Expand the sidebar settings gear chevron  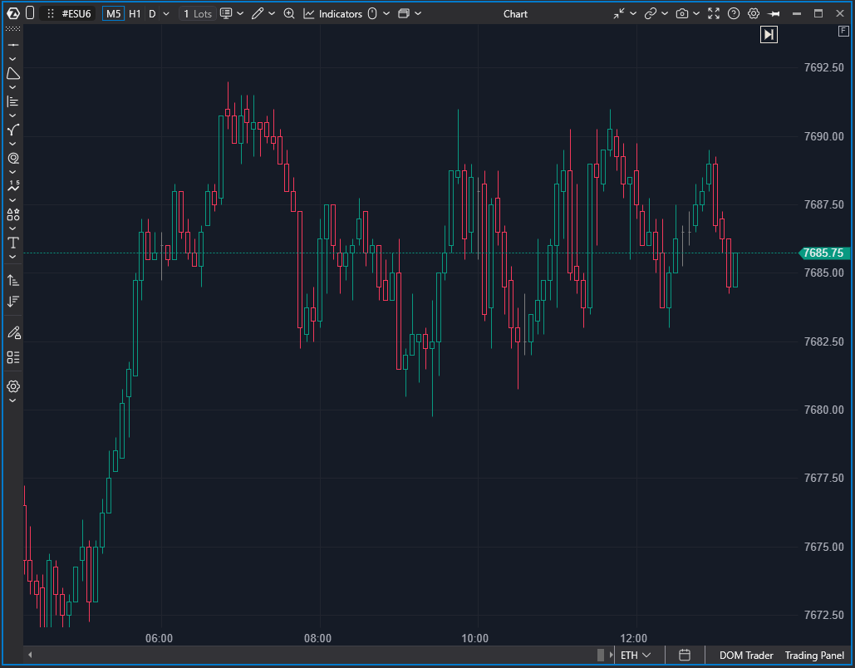pos(13,400)
